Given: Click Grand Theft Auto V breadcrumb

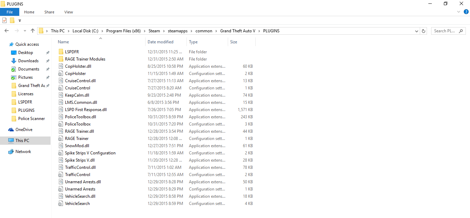Looking at the screenshot, I should (x=238, y=31).
